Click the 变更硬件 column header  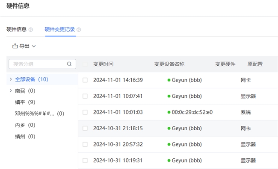tap(225, 64)
